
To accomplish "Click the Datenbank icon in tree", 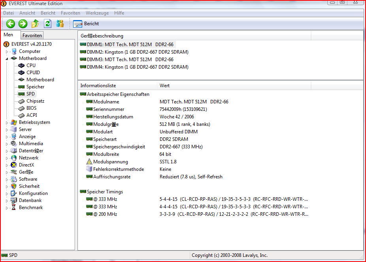I will 14,200.
